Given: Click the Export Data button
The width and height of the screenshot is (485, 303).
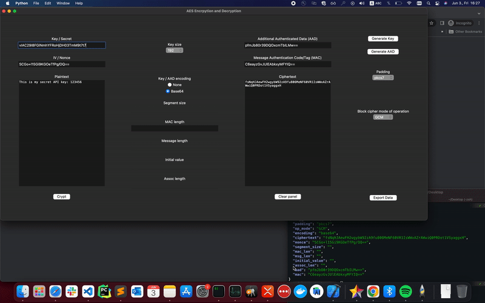Looking at the screenshot, I should 383,198.
